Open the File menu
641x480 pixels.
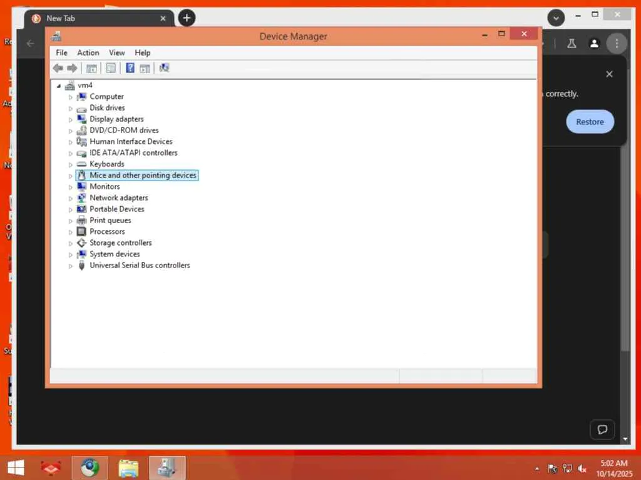(61, 52)
